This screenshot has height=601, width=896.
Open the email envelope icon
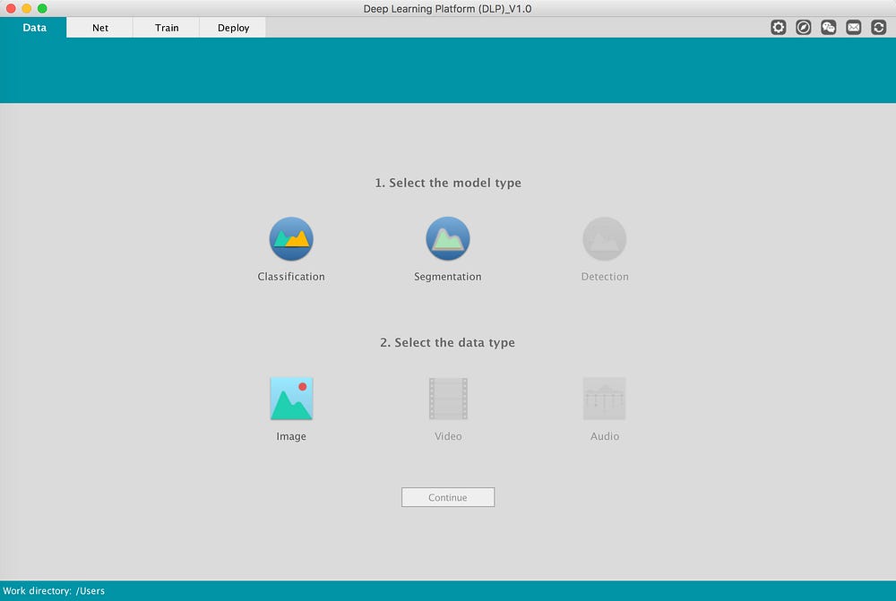[x=854, y=28]
